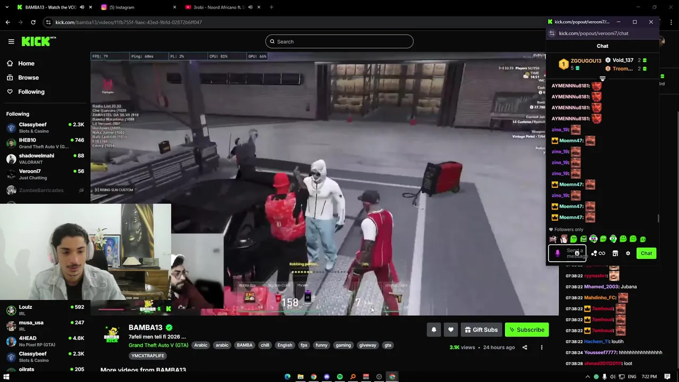The width and height of the screenshot is (679, 382).
Task: Click the BAMBA13 channel name
Action: [x=145, y=327]
